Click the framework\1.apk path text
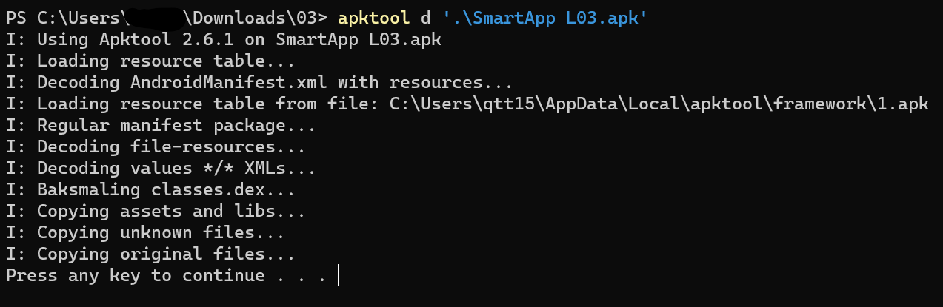Viewport: 943px width, 307px height. (x=659, y=104)
